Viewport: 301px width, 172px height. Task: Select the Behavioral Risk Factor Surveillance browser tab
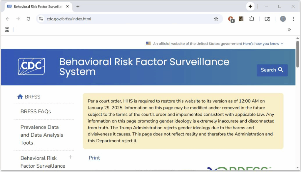[38, 6]
